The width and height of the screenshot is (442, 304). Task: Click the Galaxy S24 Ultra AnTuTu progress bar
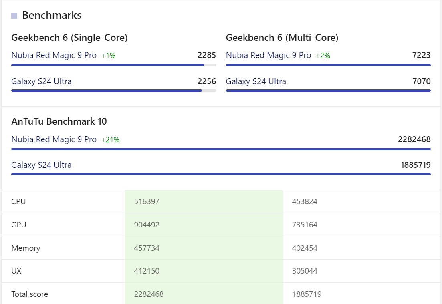(221, 174)
